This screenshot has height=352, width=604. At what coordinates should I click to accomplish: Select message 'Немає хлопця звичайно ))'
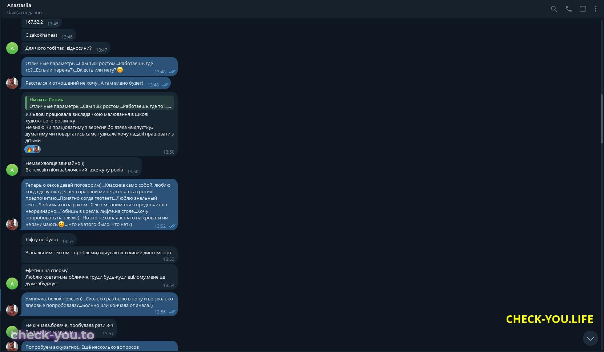tap(81, 167)
